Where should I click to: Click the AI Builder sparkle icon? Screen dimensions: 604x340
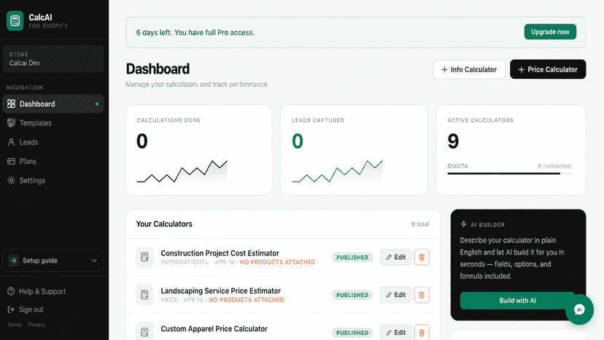(463, 224)
